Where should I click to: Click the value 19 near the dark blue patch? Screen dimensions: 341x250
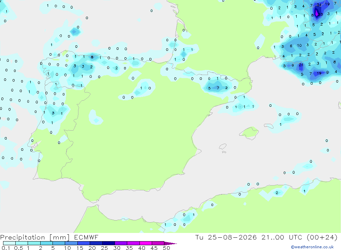click(x=319, y=73)
